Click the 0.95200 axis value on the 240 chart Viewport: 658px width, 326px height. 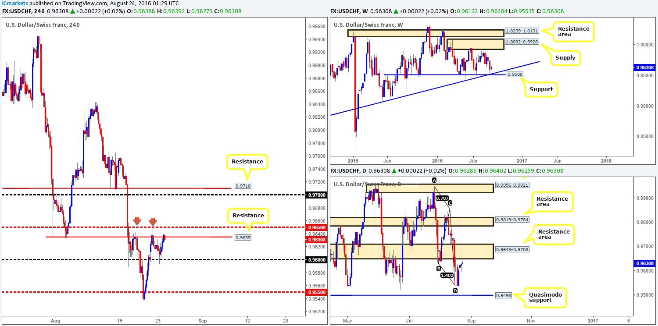317,312
